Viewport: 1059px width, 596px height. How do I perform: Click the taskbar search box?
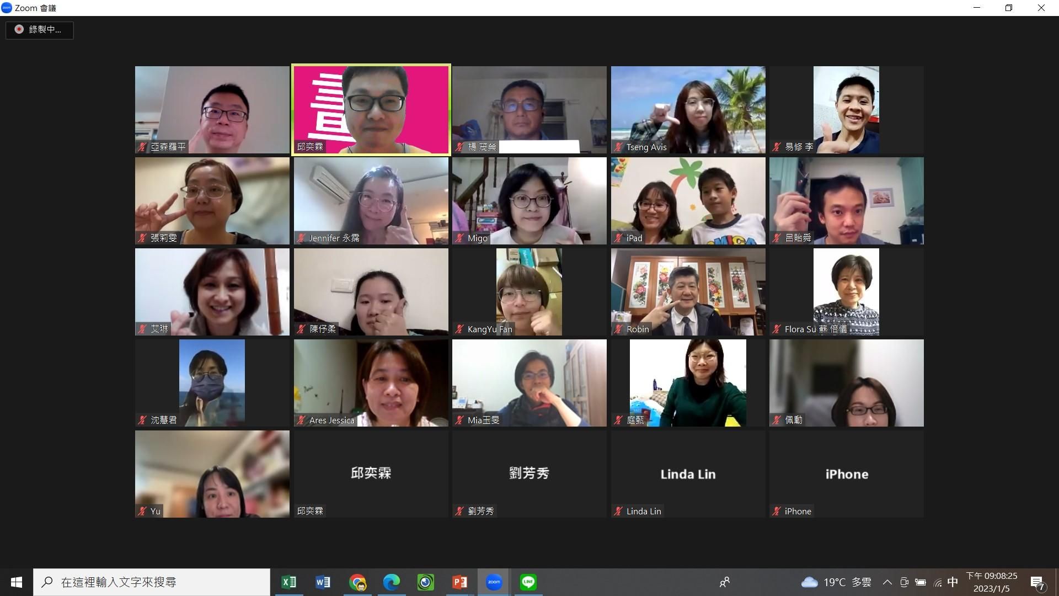152,582
